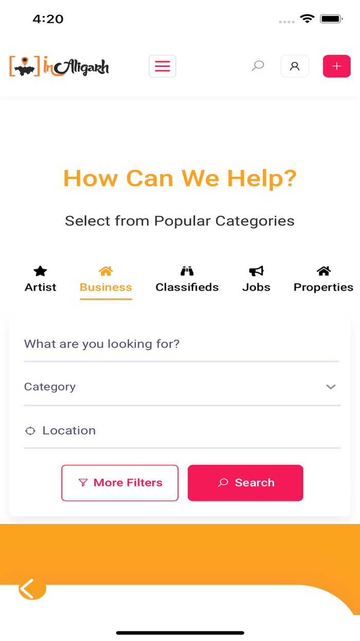
Task: Switch to the Classifieds tab
Action: click(x=187, y=279)
